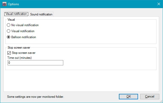163x103 pixels.
Task: Switch to the Sound notification tab
Action: tap(41, 14)
